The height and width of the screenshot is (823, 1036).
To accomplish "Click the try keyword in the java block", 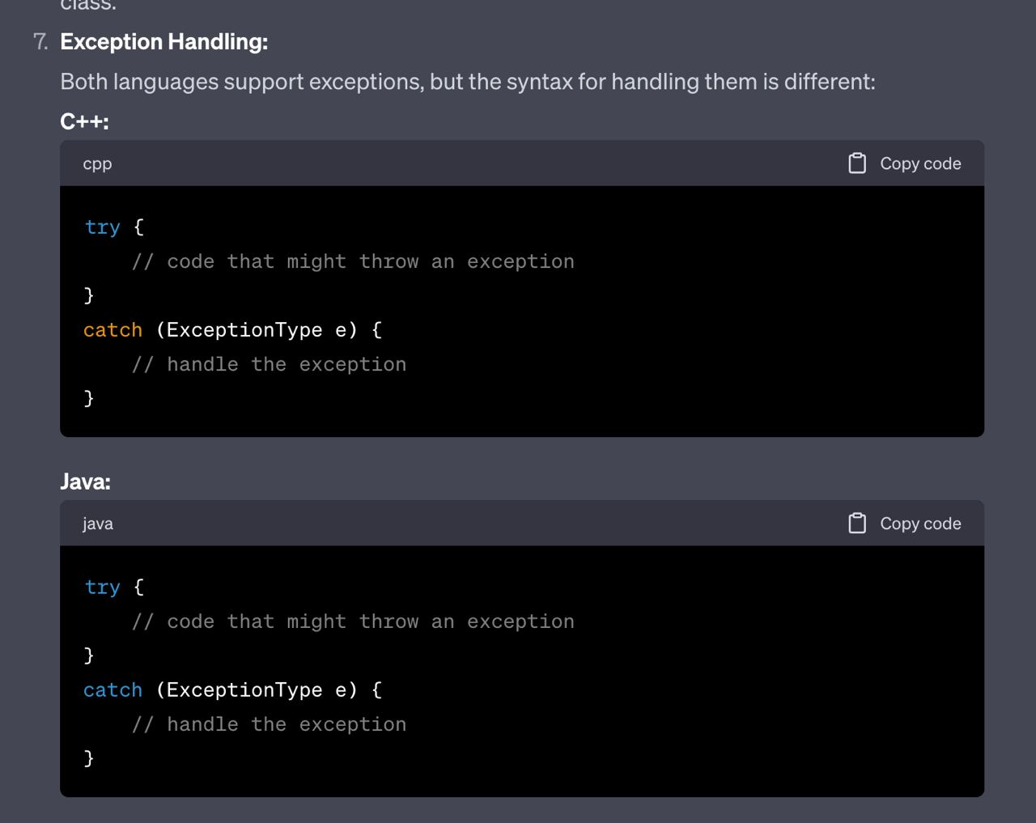I will [x=102, y=588].
